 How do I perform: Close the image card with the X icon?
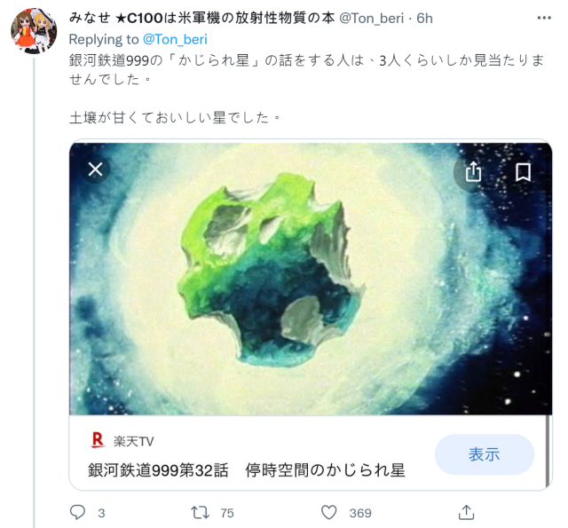(95, 169)
